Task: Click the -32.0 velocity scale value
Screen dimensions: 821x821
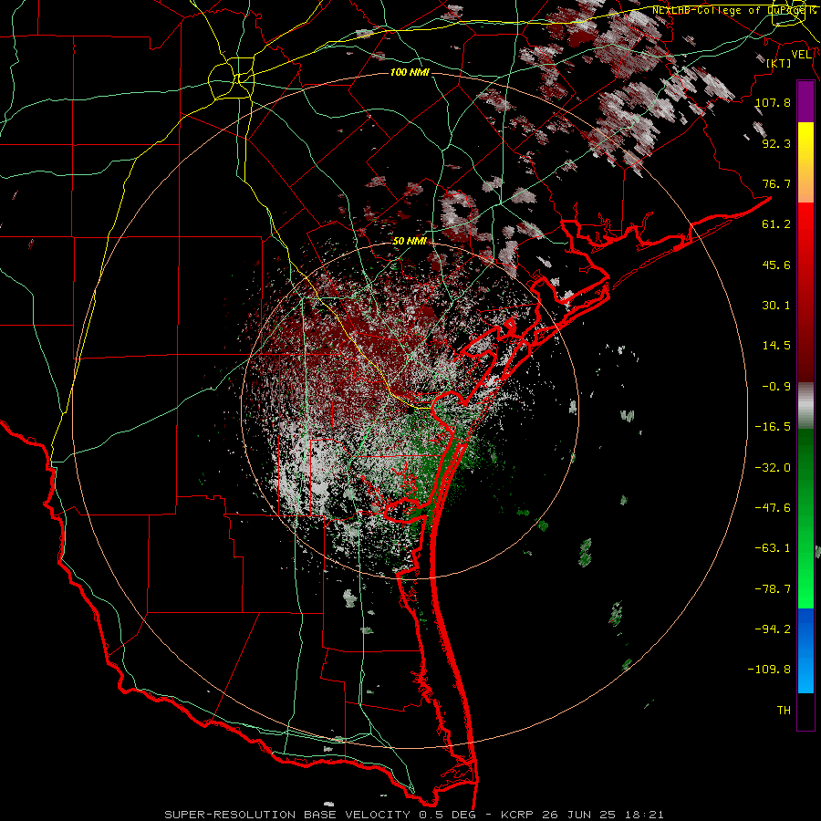Action: [773, 468]
